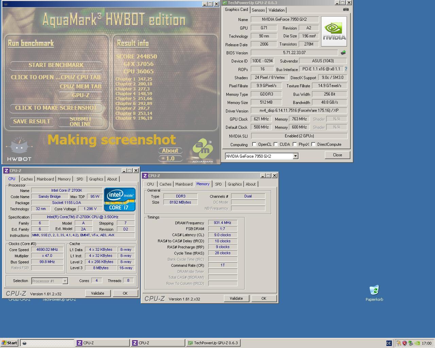Click SAVE RESULT in AquaMark
The height and width of the screenshot is (348, 435).
[x=32, y=121]
